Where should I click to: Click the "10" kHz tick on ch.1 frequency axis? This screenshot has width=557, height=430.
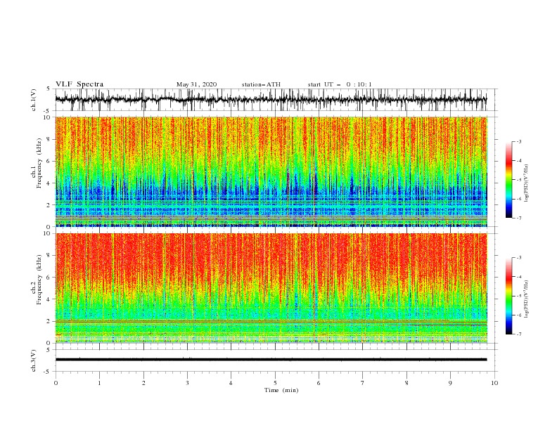point(47,117)
